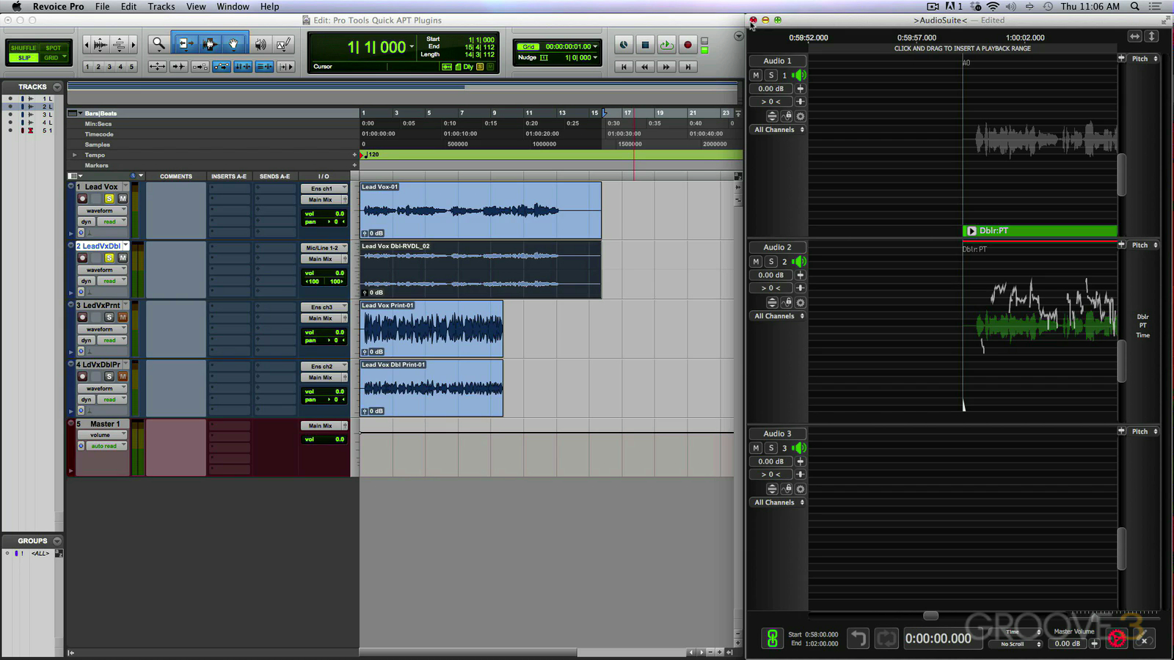Click the red gear settings icon

[x=1117, y=639]
